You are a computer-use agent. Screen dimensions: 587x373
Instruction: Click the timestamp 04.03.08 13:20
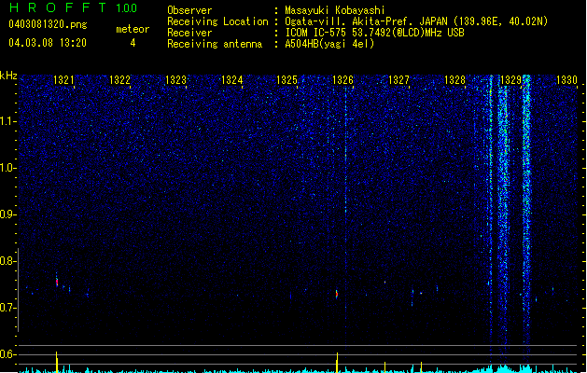pos(48,43)
